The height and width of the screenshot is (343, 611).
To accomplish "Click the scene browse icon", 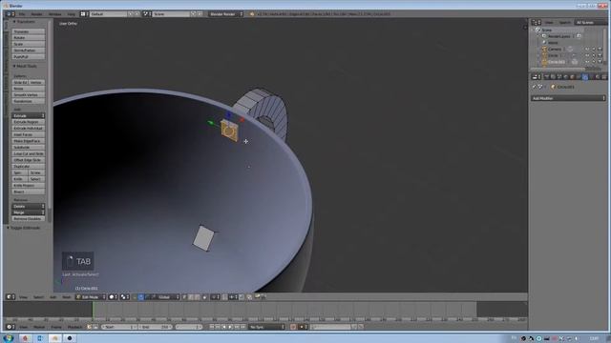I will 146,14.
